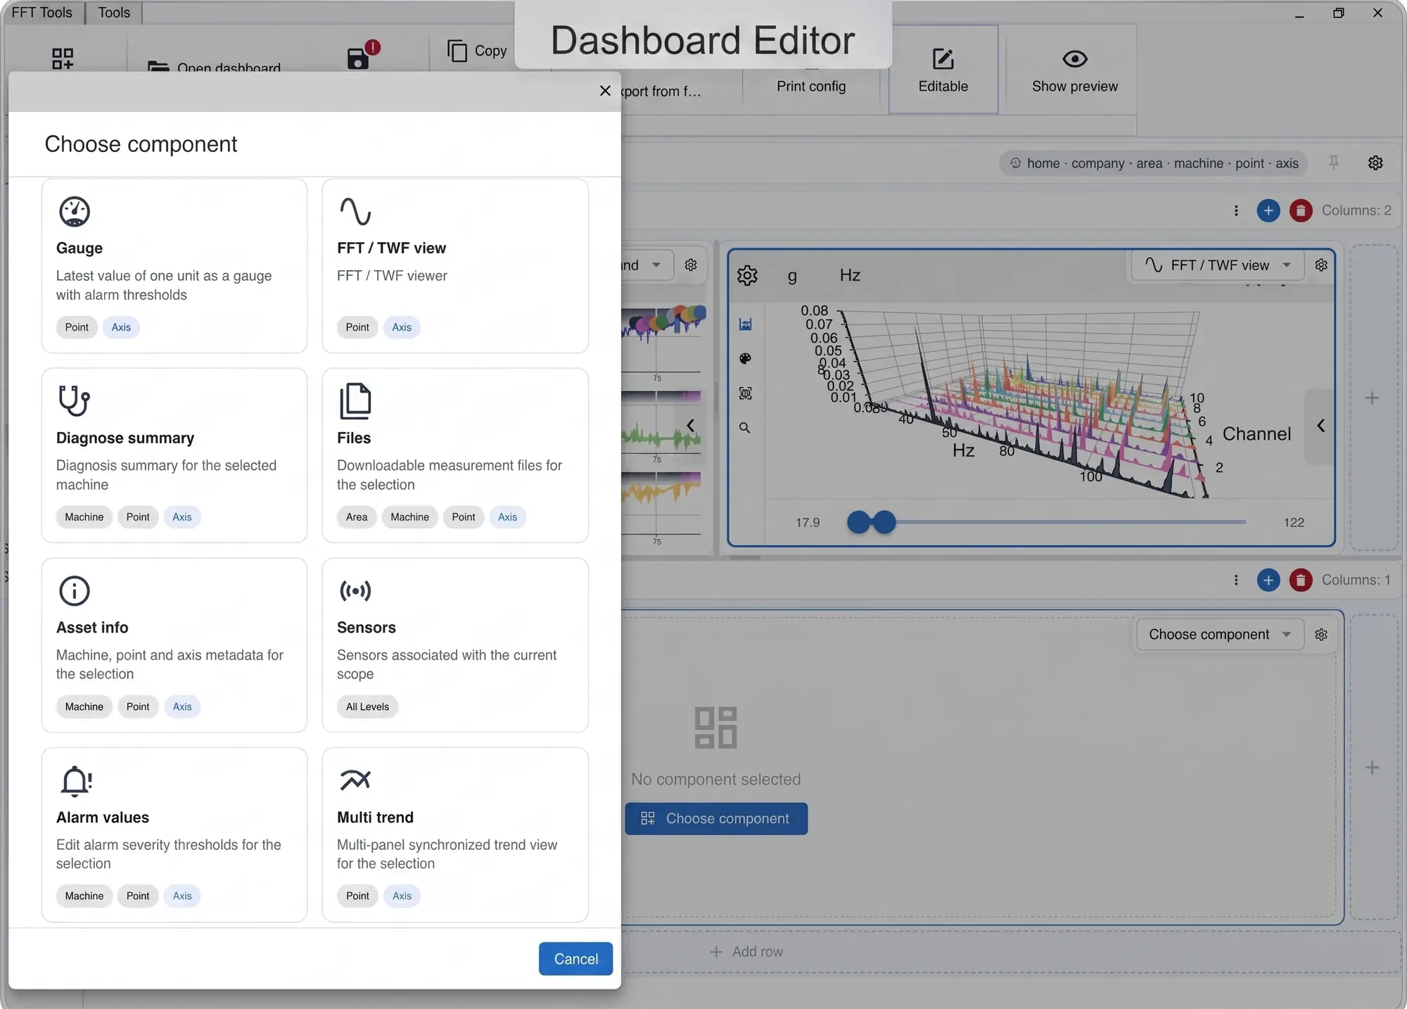Open settings gear beside FFT / TWF view dropdown
The height and width of the screenshot is (1009, 1407).
click(1321, 265)
